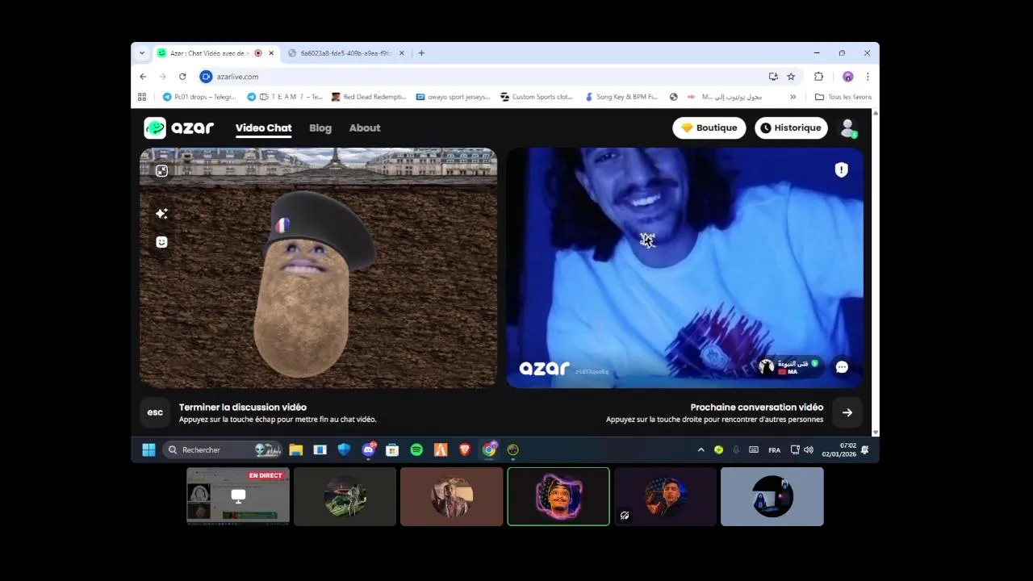Click the install app icon in address bar
Viewport: 1033px width, 581px height.
coord(773,77)
